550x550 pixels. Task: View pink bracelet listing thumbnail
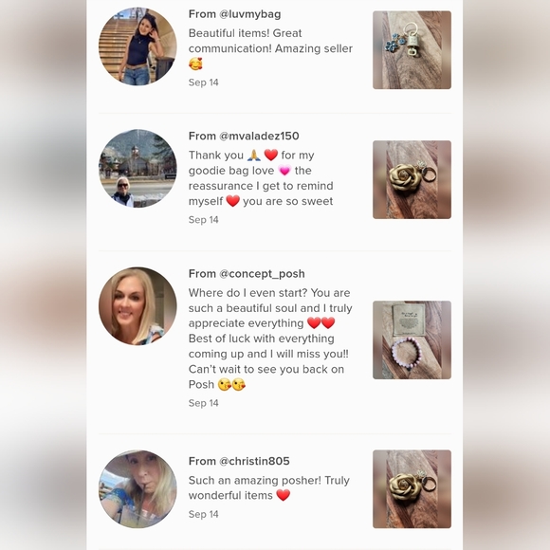[x=412, y=339]
